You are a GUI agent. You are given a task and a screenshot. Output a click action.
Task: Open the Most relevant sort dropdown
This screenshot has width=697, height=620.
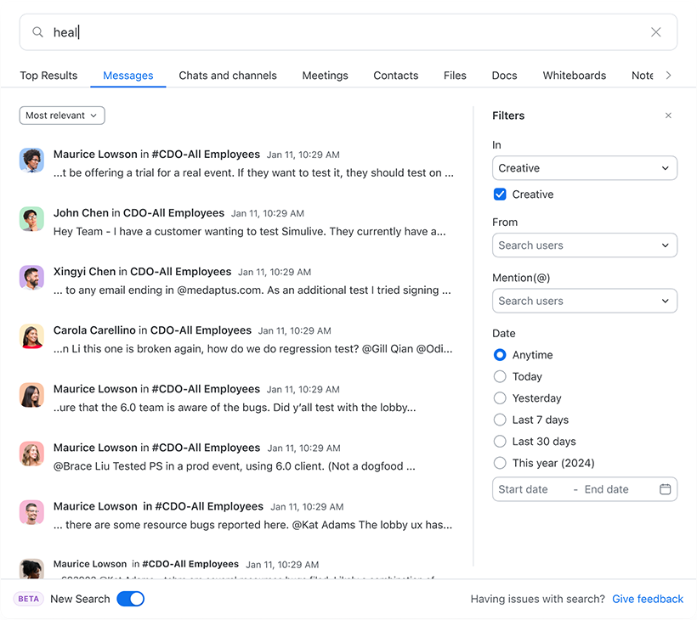[62, 116]
